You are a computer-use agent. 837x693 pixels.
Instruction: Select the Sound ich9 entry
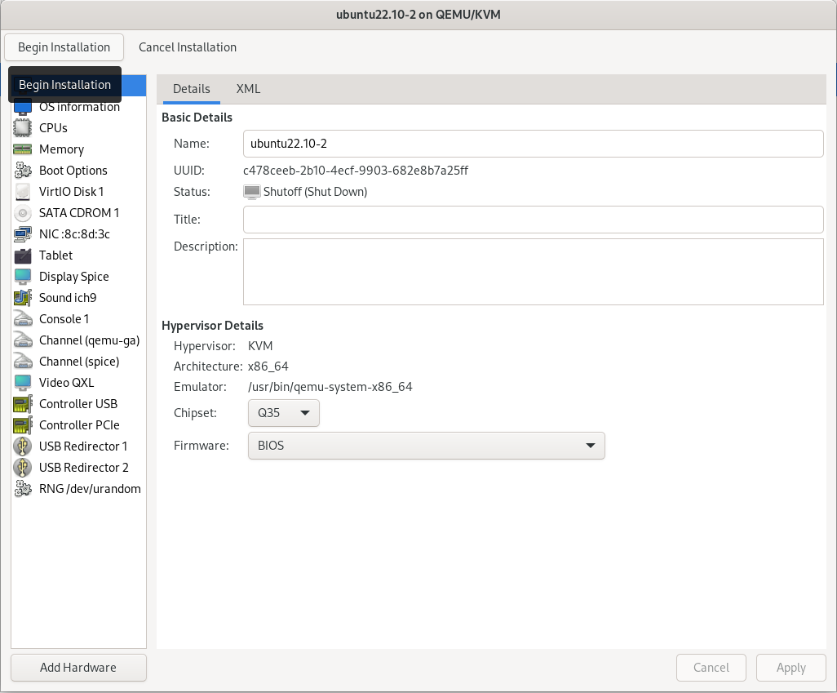(78, 298)
